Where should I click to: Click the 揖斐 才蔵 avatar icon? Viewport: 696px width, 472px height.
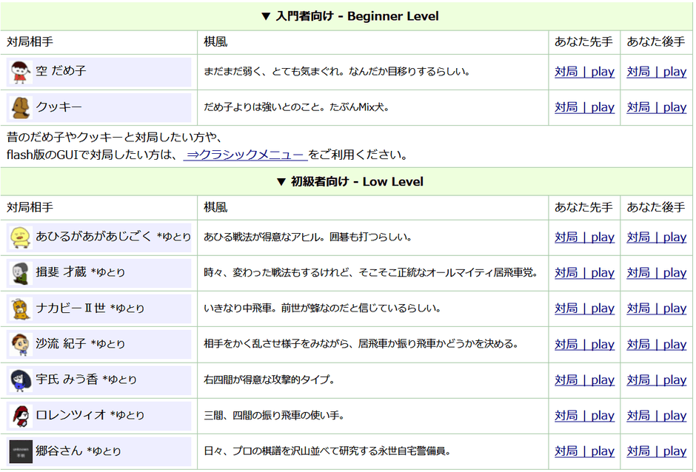point(20,273)
